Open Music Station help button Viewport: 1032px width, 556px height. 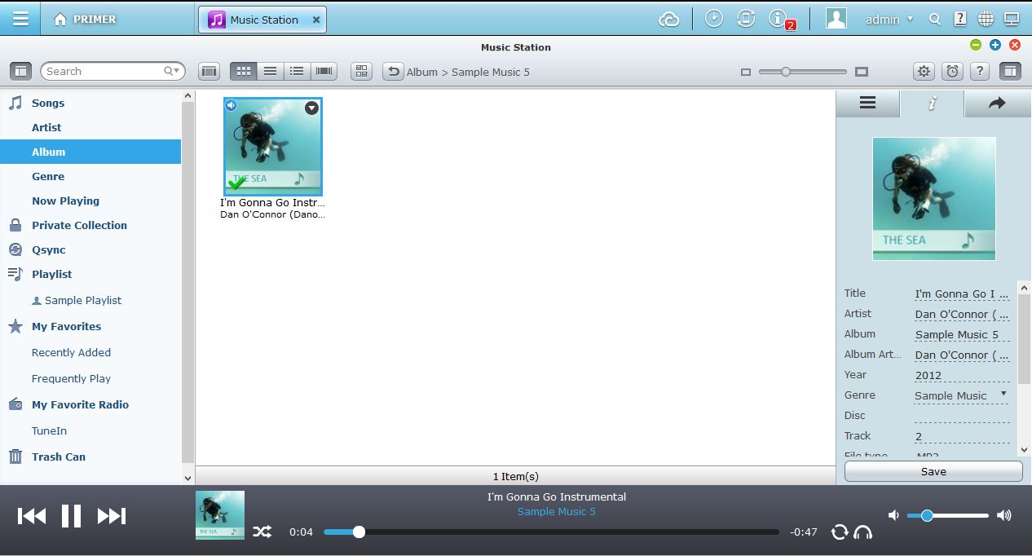[x=980, y=72]
